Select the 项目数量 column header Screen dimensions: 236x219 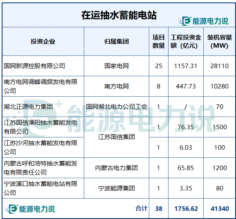[x=159, y=42]
